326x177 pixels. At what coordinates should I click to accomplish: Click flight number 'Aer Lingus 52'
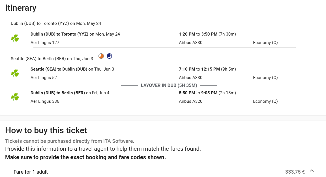(x=44, y=78)
